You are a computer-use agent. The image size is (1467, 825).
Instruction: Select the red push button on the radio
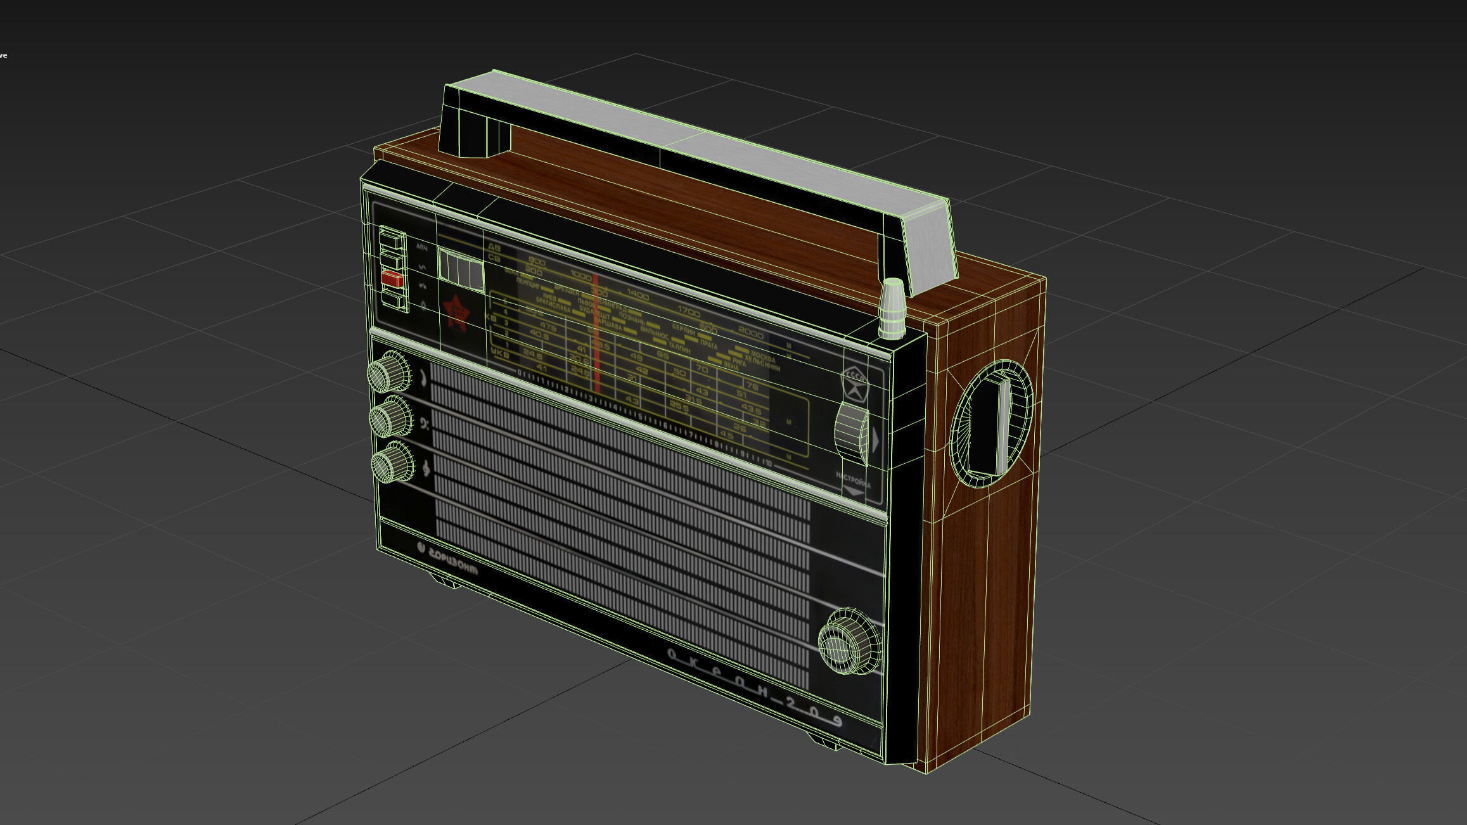(x=392, y=278)
